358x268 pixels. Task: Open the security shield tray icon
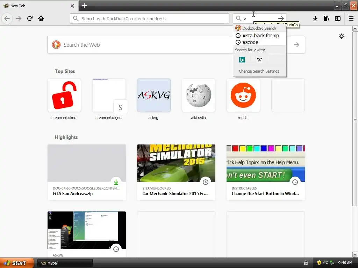tap(319, 263)
